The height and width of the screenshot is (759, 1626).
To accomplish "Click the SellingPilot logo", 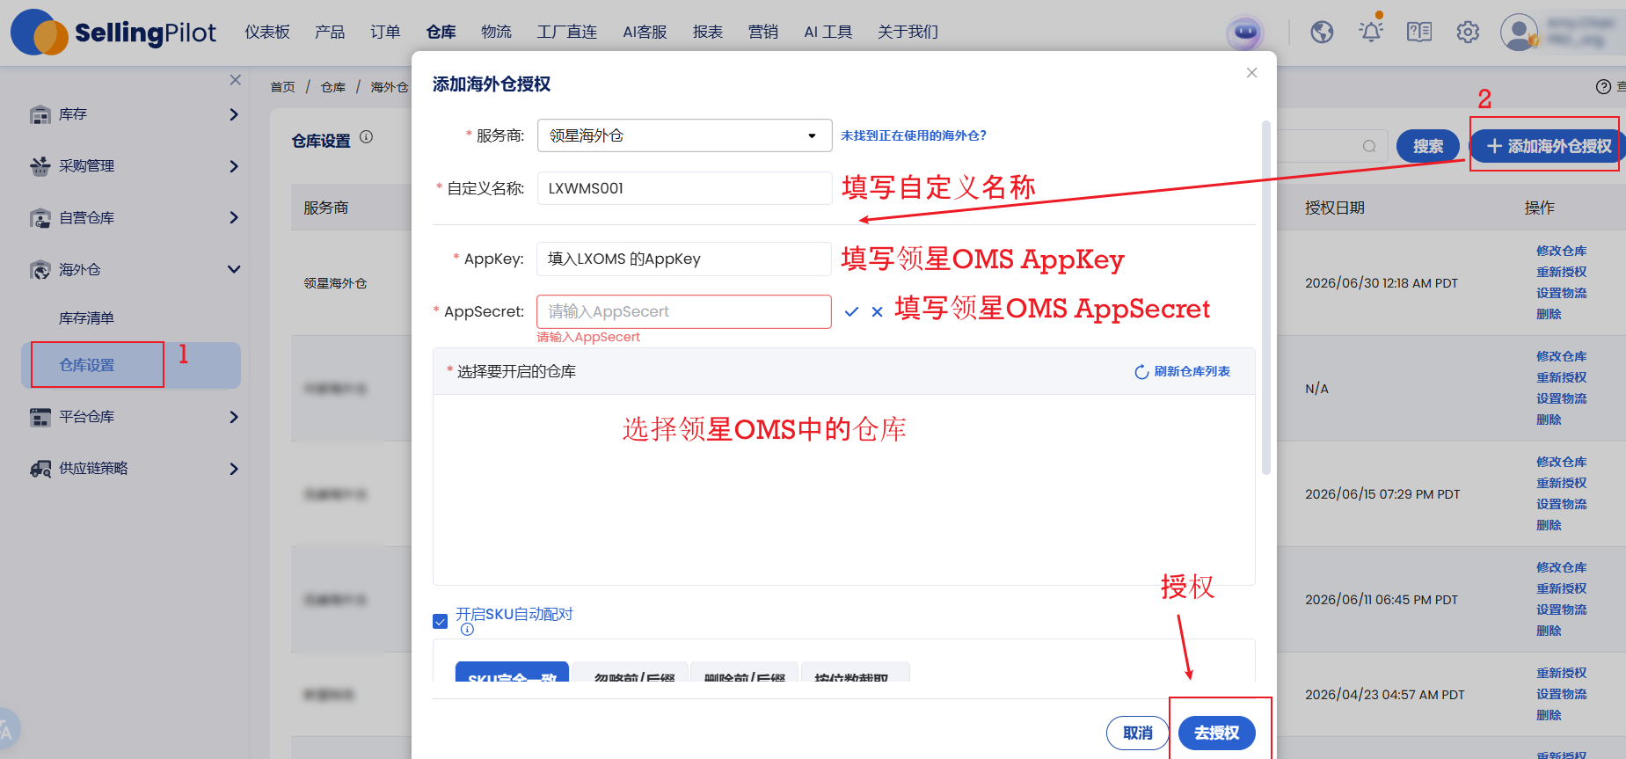I will [113, 33].
